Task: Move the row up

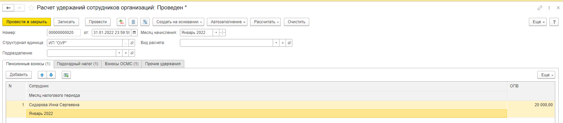Action: click(x=42, y=75)
